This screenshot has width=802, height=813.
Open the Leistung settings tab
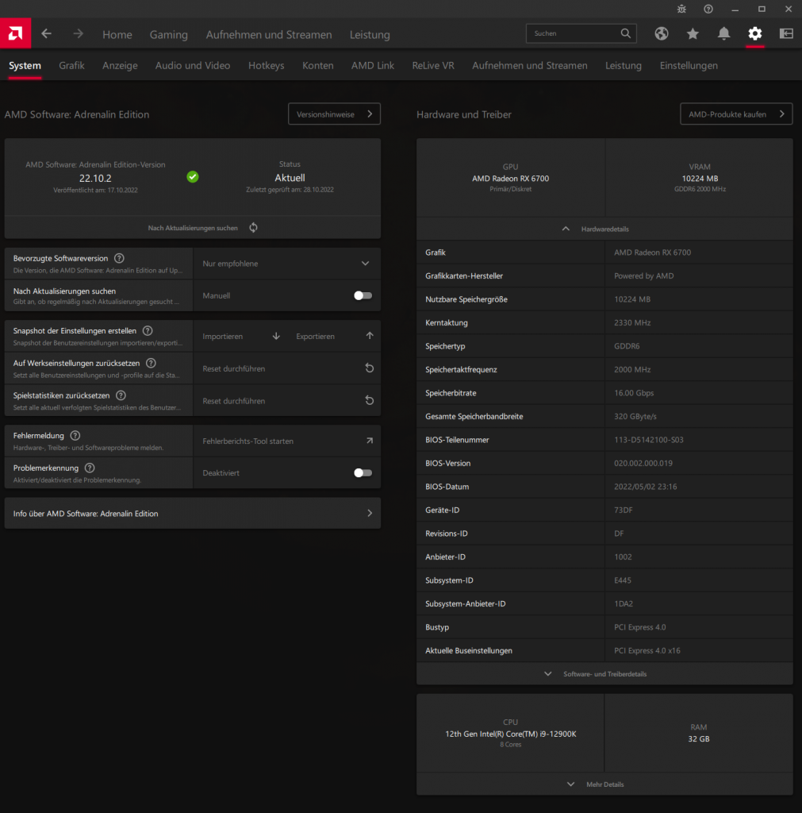click(624, 66)
